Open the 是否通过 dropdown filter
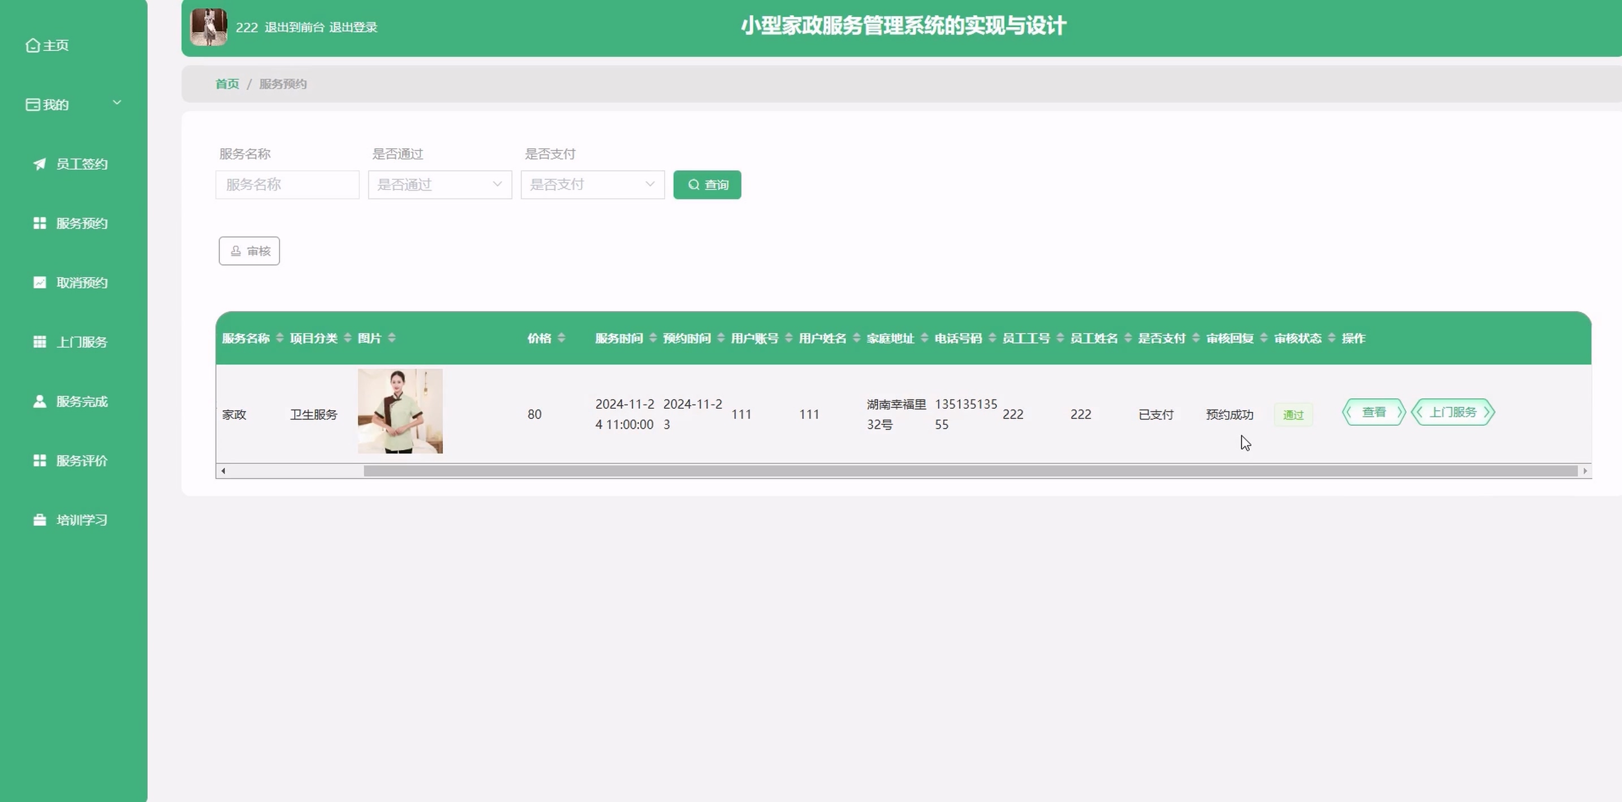 click(x=439, y=184)
